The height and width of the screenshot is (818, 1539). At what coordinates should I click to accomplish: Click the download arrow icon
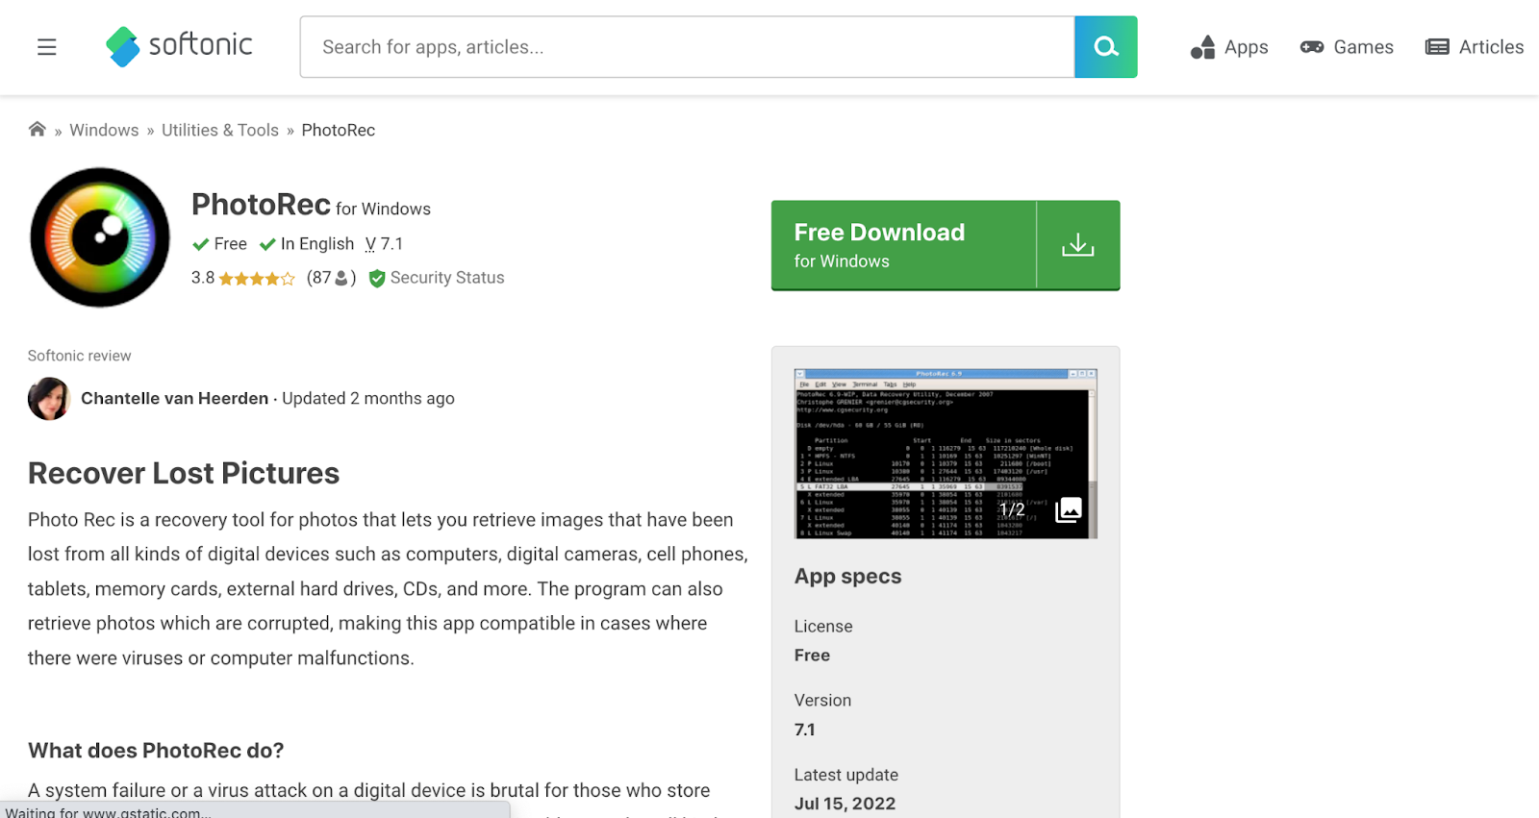coord(1078,245)
